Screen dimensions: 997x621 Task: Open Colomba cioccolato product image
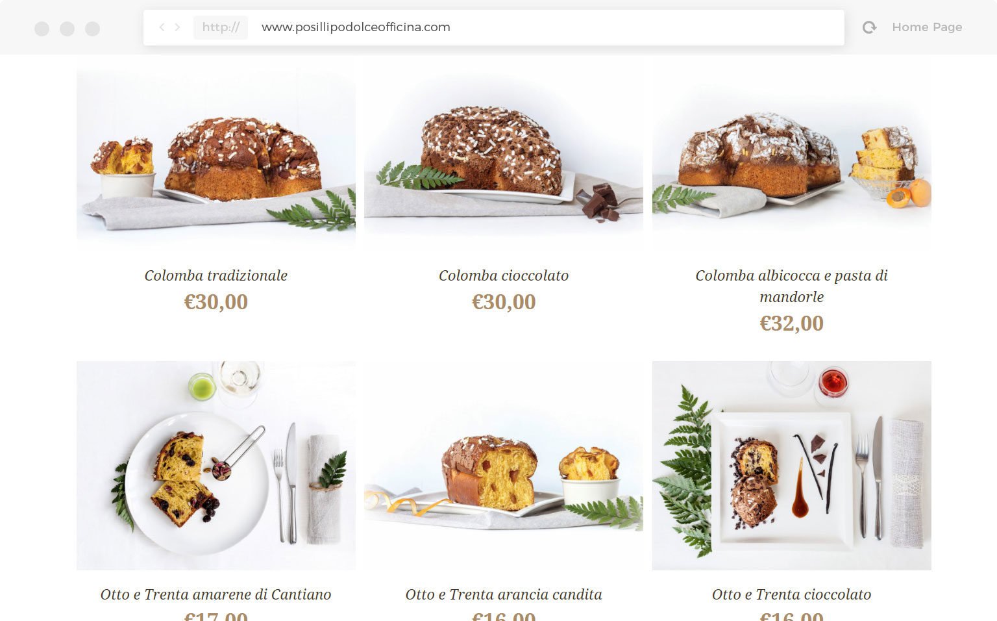[504, 153]
